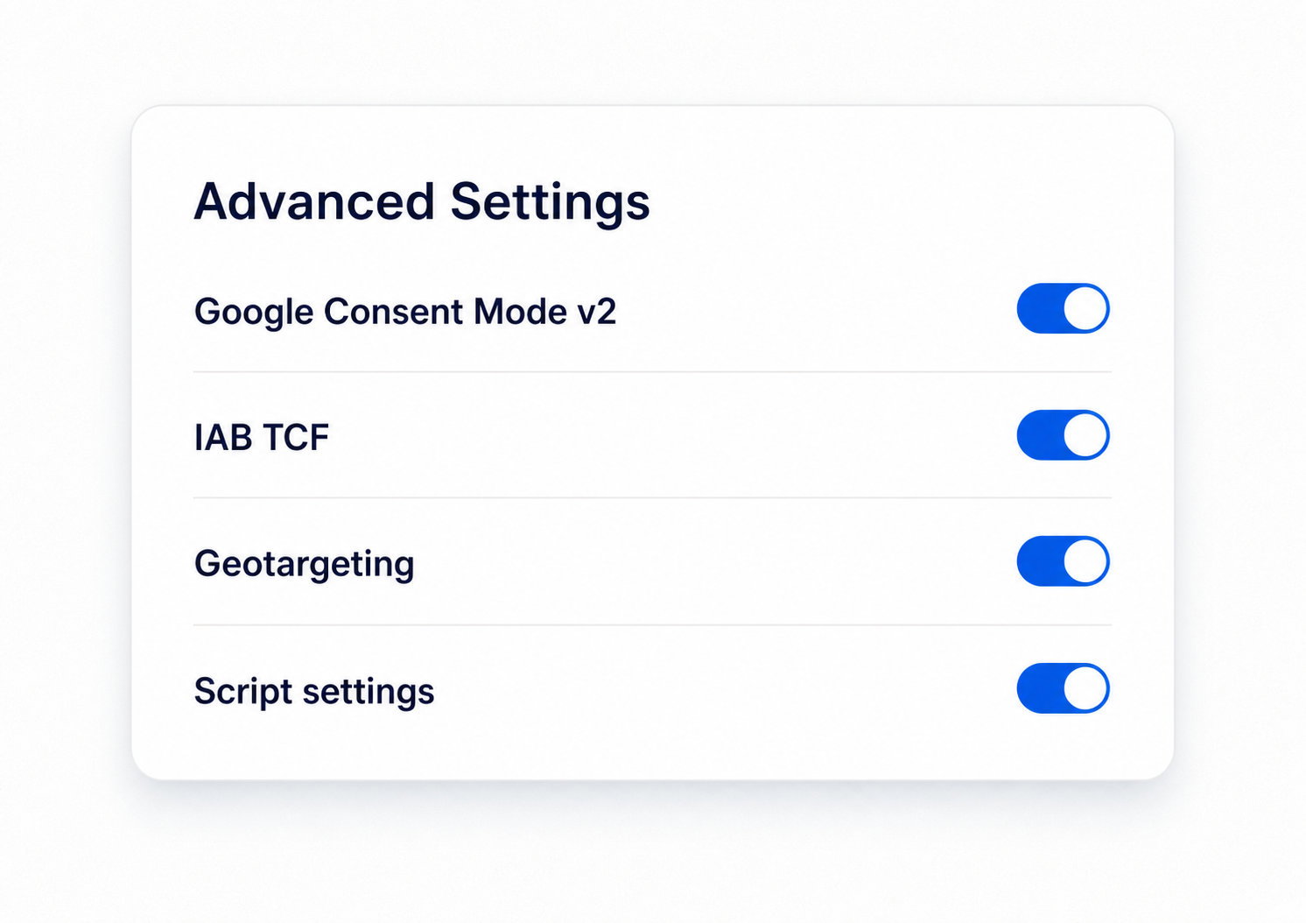Click the Script settings label

tap(314, 692)
